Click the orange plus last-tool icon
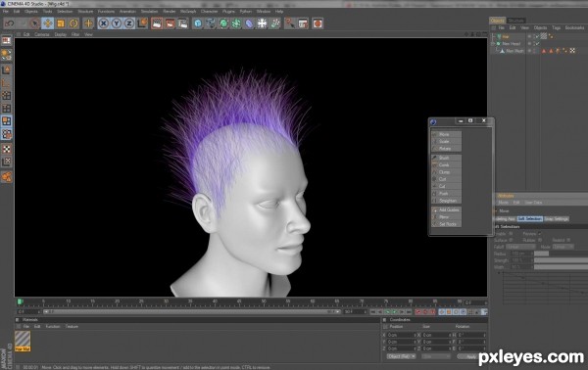This screenshot has width=588, height=370. (88, 23)
